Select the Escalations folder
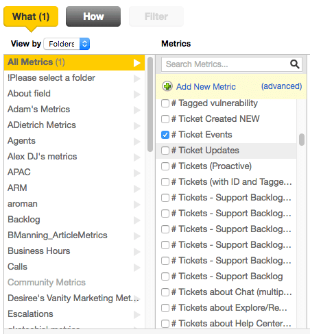Image resolution: width=310 pixels, height=334 pixels. pos(74,314)
